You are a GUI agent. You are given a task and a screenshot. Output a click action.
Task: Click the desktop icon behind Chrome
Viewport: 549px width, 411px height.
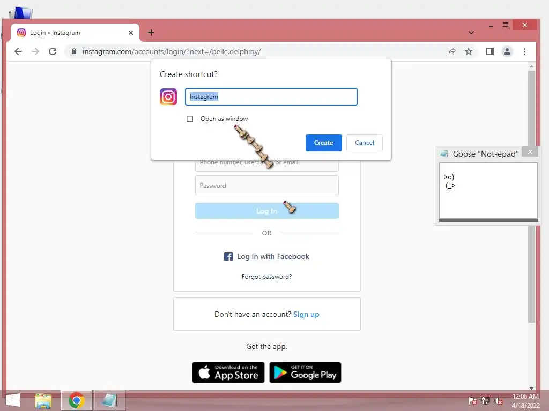click(20, 13)
